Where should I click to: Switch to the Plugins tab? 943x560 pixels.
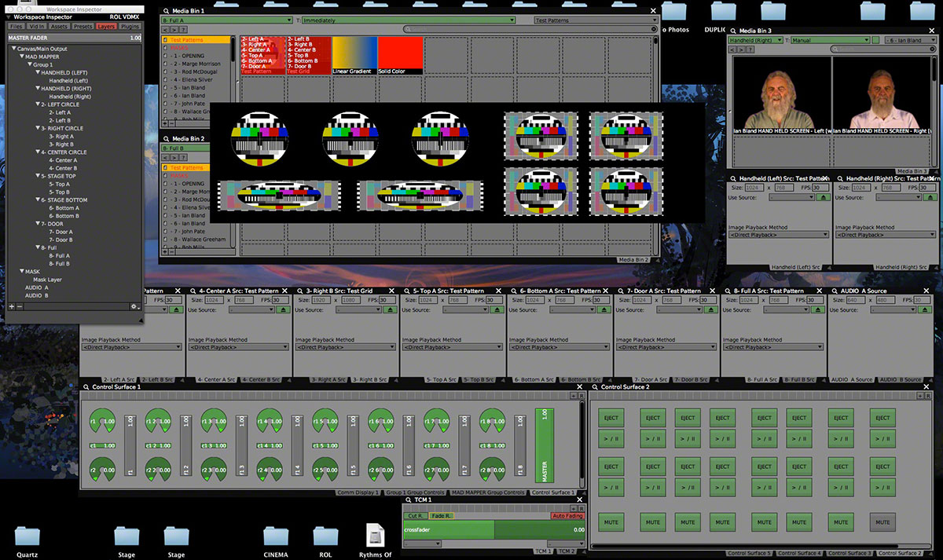click(x=130, y=27)
